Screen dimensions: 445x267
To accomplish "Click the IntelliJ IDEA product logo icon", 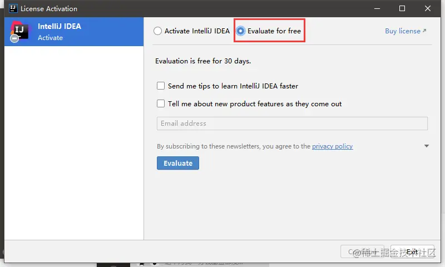I will point(19,31).
